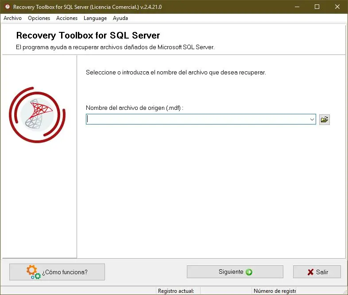The height and width of the screenshot is (295, 348).
Task: Open the Language menu
Action: tap(95, 18)
